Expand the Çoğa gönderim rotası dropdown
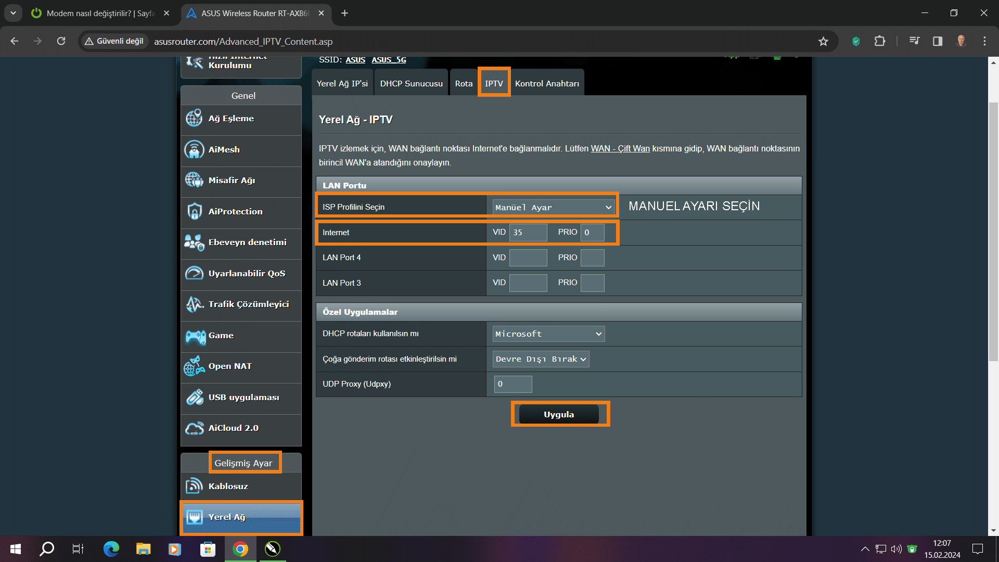Screen dimensions: 999x562 [541, 359]
